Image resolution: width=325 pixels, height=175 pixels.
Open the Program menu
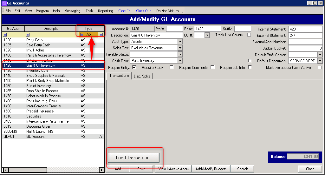[x=42, y=11]
